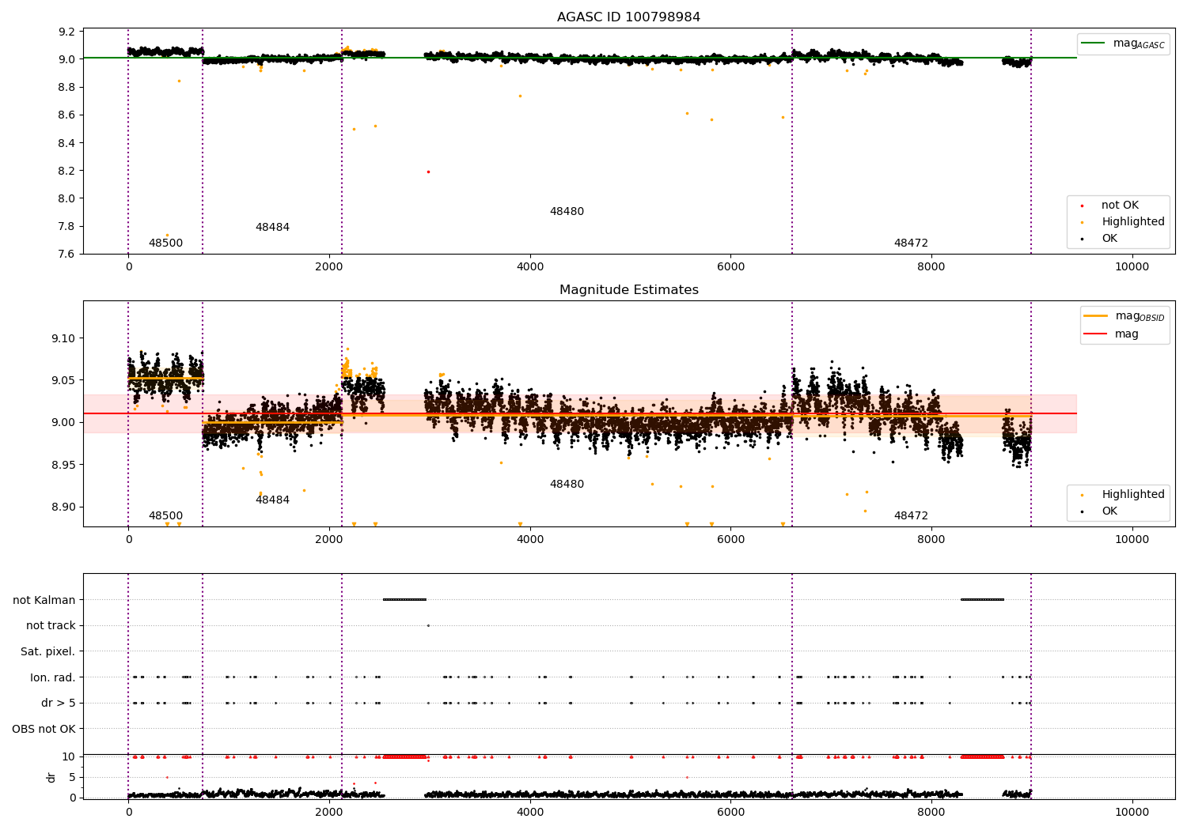Viewport: 1187px width, 830px height.
Task: Select the mag OBSID legend entry
Action: pyautogui.click(x=1124, y=316)
